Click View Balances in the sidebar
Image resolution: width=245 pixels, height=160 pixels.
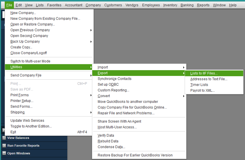pos(18,138)
